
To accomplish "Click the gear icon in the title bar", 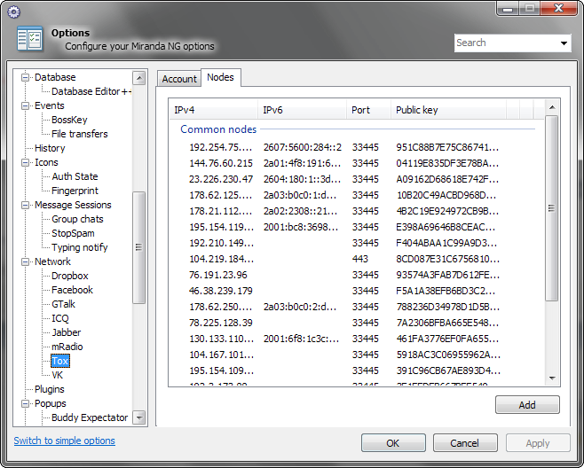I will 13,12.
